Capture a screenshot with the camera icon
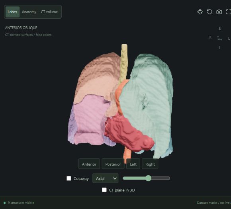 (x=219, y=12)
